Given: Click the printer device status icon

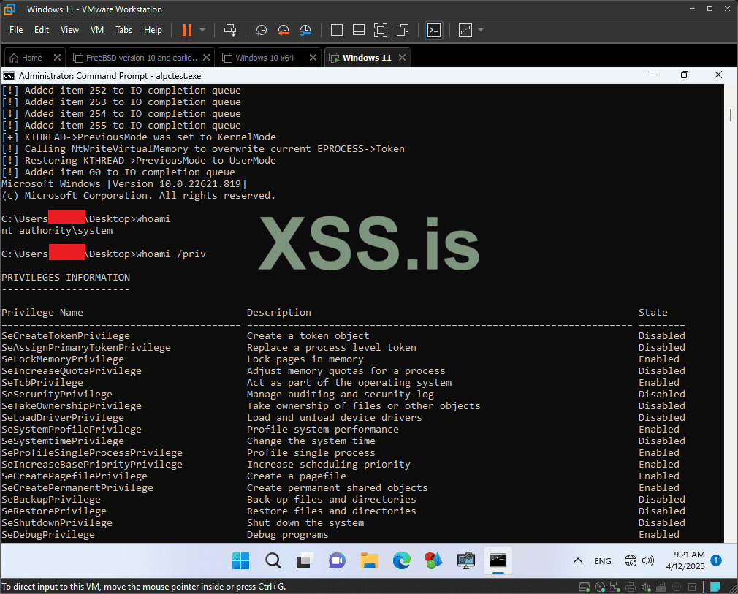Looking at the screenshot, I should click(x=631, y=587).
